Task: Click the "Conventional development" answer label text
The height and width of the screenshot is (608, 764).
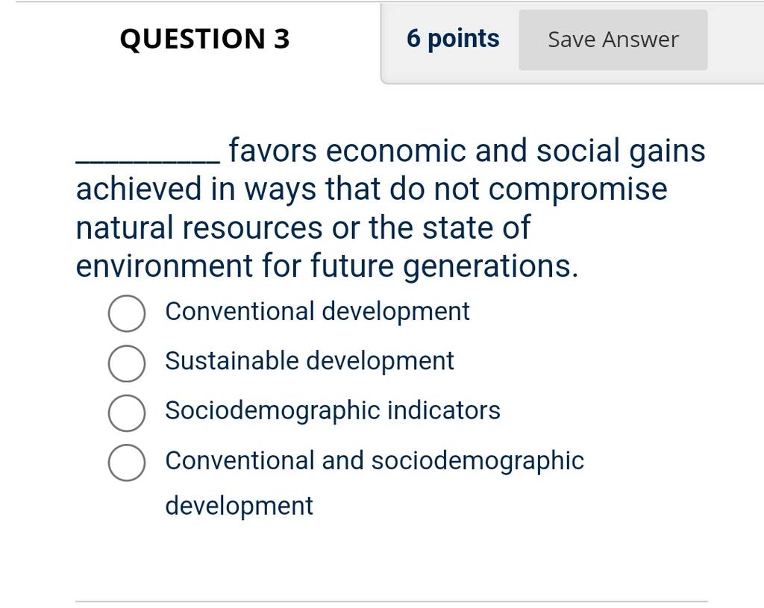Action: (317, 312)
